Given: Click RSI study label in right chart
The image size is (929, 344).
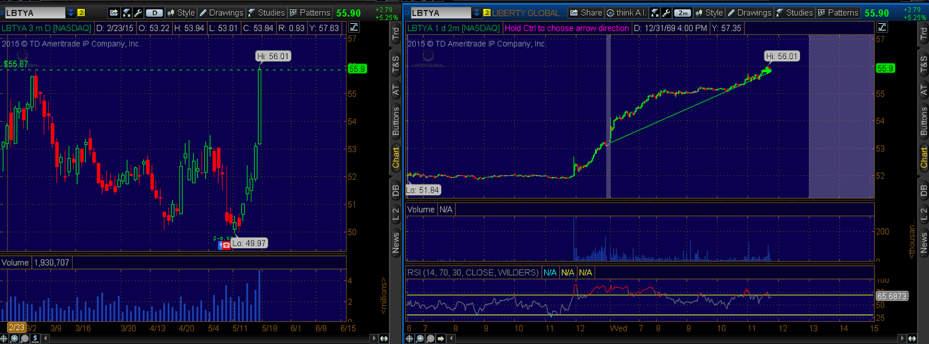Looking at the screenshot, I should (473, 273).
